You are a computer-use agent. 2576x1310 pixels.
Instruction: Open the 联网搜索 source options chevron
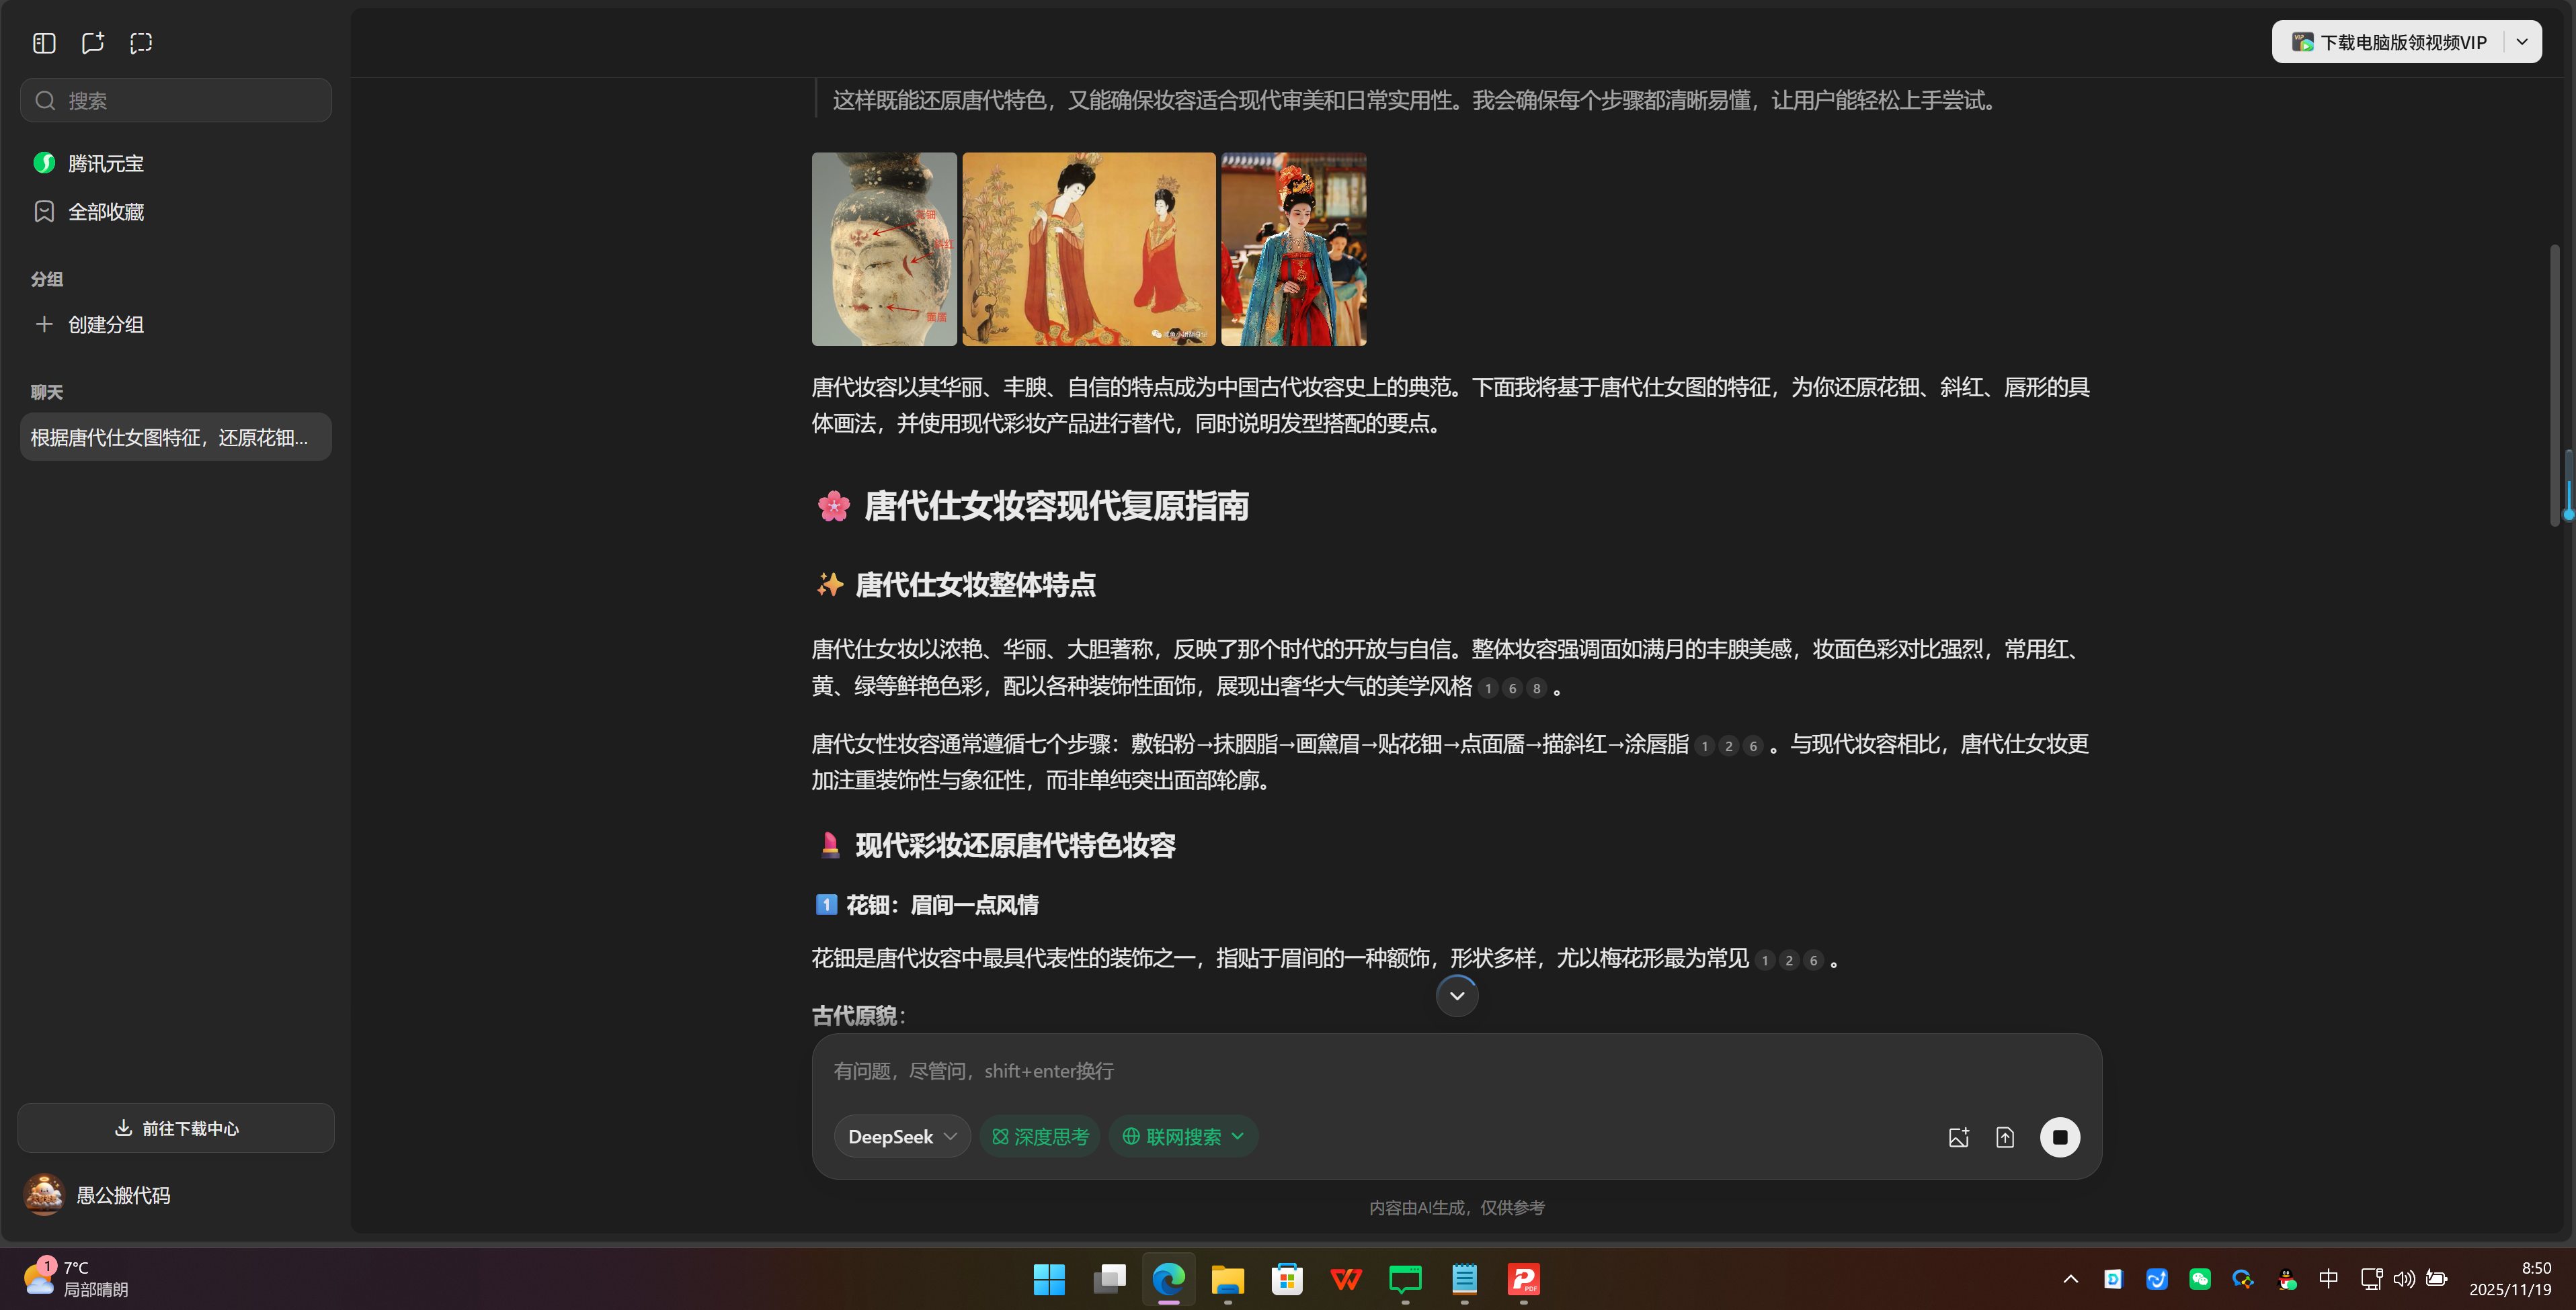pos(1239,1136)
